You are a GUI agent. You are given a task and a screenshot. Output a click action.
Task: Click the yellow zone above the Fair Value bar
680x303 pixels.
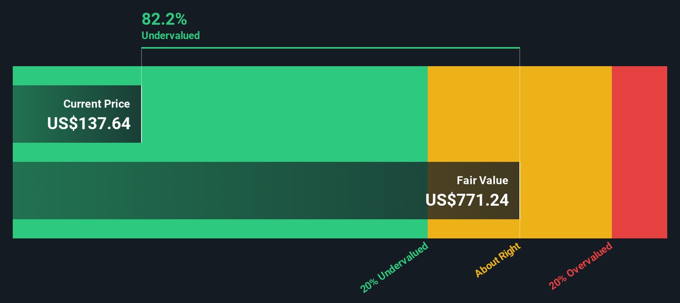[473, 113]
